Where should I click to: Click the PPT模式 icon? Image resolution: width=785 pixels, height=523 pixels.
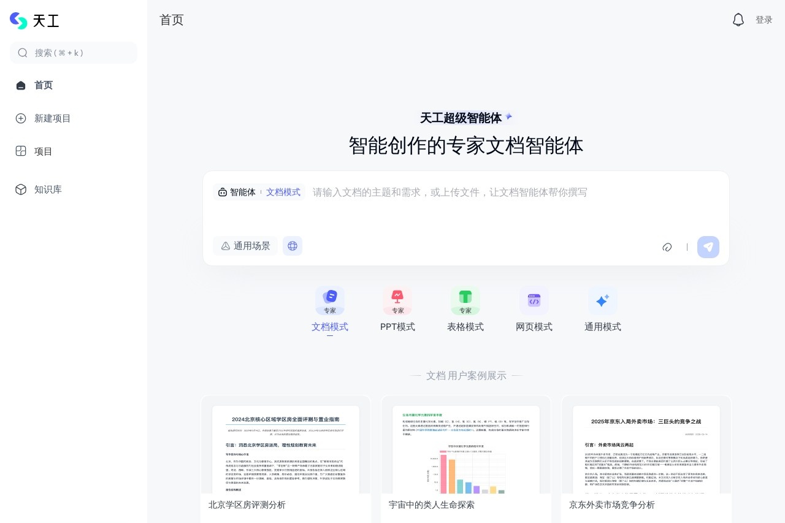[x=397, y=300]
